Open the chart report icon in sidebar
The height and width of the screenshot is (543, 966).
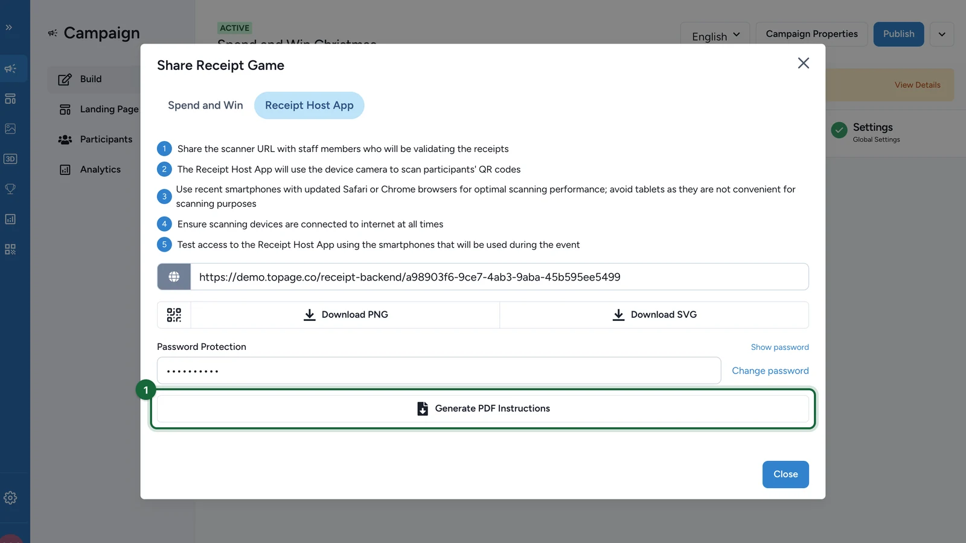pos(10,219)
